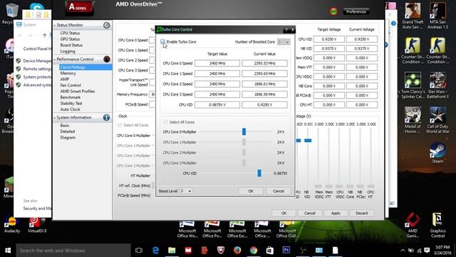The height and width of the screenshot is (257, 456).
Task: Click the Preferences button in AMD OverDrive
Action: [356, 11]
